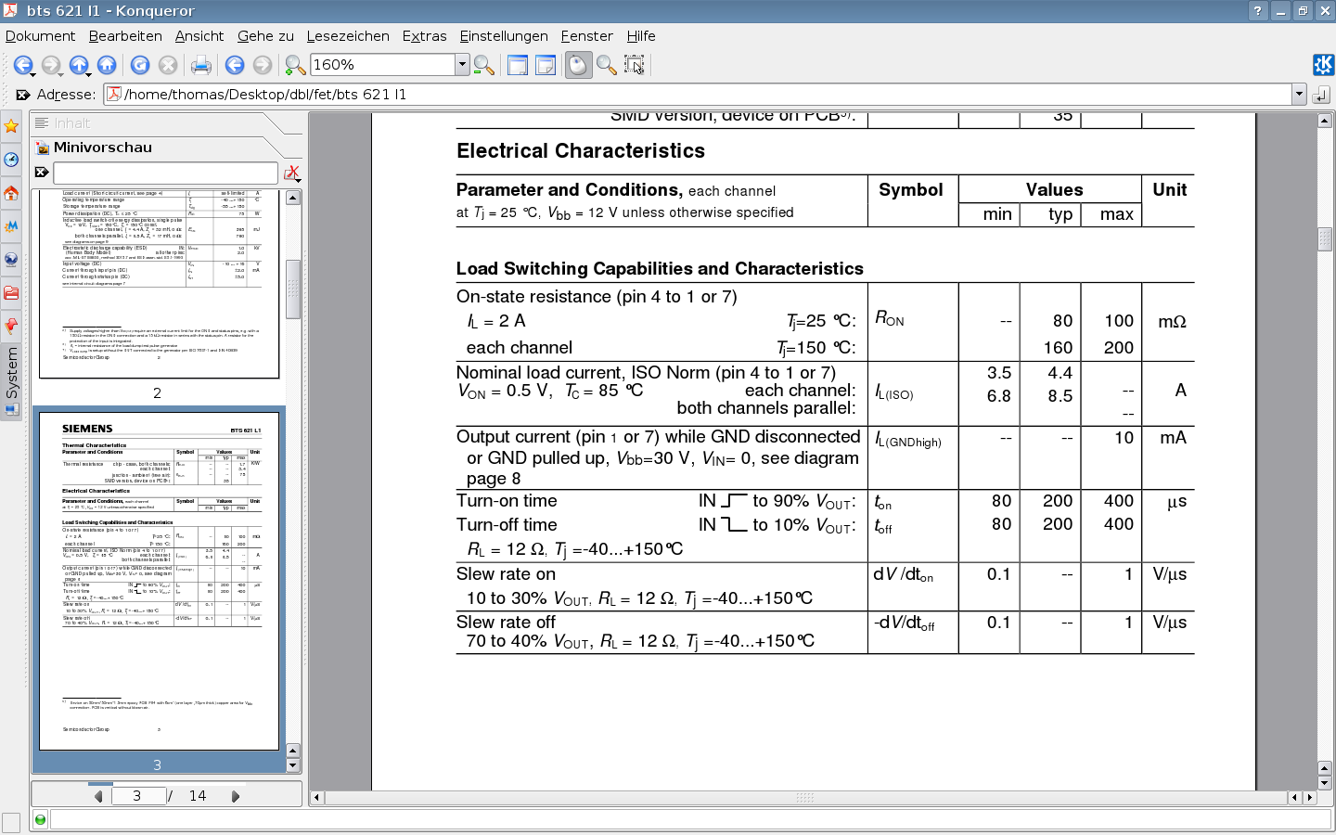This screenshot has width=1336, height=835.
Task: Zoom in using the magnifier plus icon
Action: click(295, 64)
